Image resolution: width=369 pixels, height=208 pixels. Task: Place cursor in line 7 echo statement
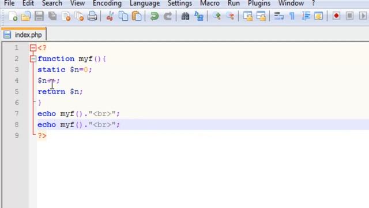tap(78, 114)
